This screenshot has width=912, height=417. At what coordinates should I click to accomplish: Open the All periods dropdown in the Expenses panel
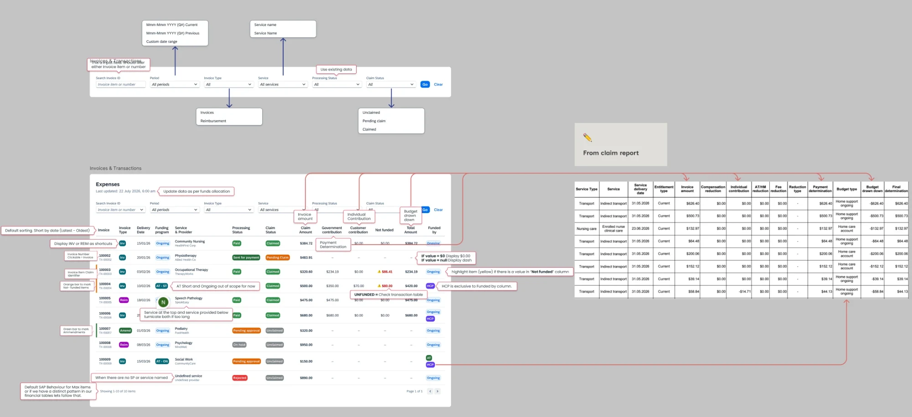click(175, 210)
